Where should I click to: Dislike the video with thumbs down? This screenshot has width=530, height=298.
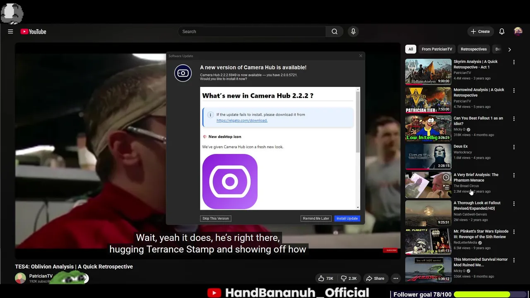348,279
